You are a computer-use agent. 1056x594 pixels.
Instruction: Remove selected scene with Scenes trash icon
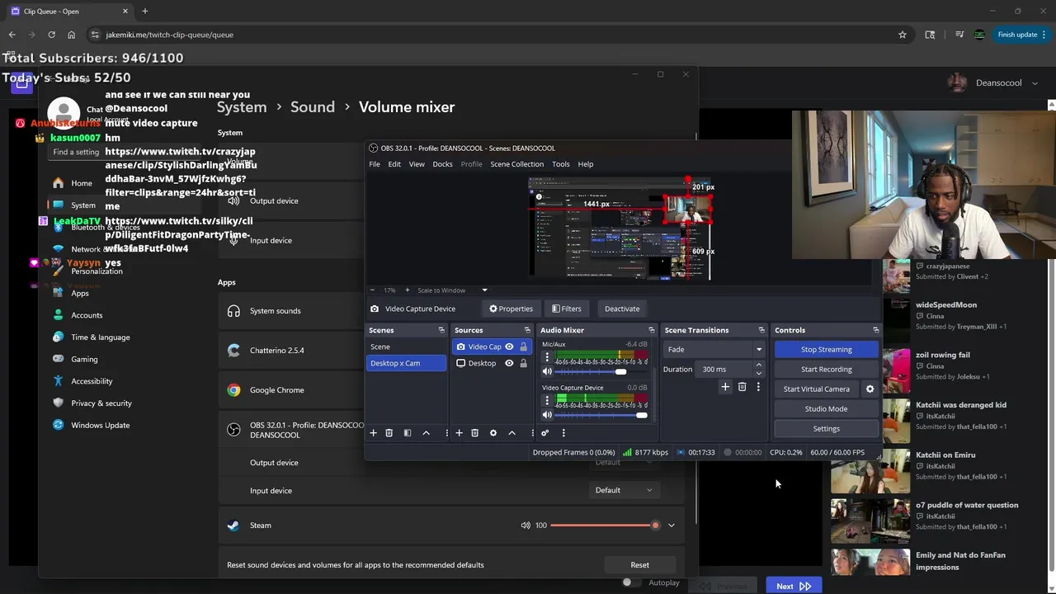click(x=389, y=433)
